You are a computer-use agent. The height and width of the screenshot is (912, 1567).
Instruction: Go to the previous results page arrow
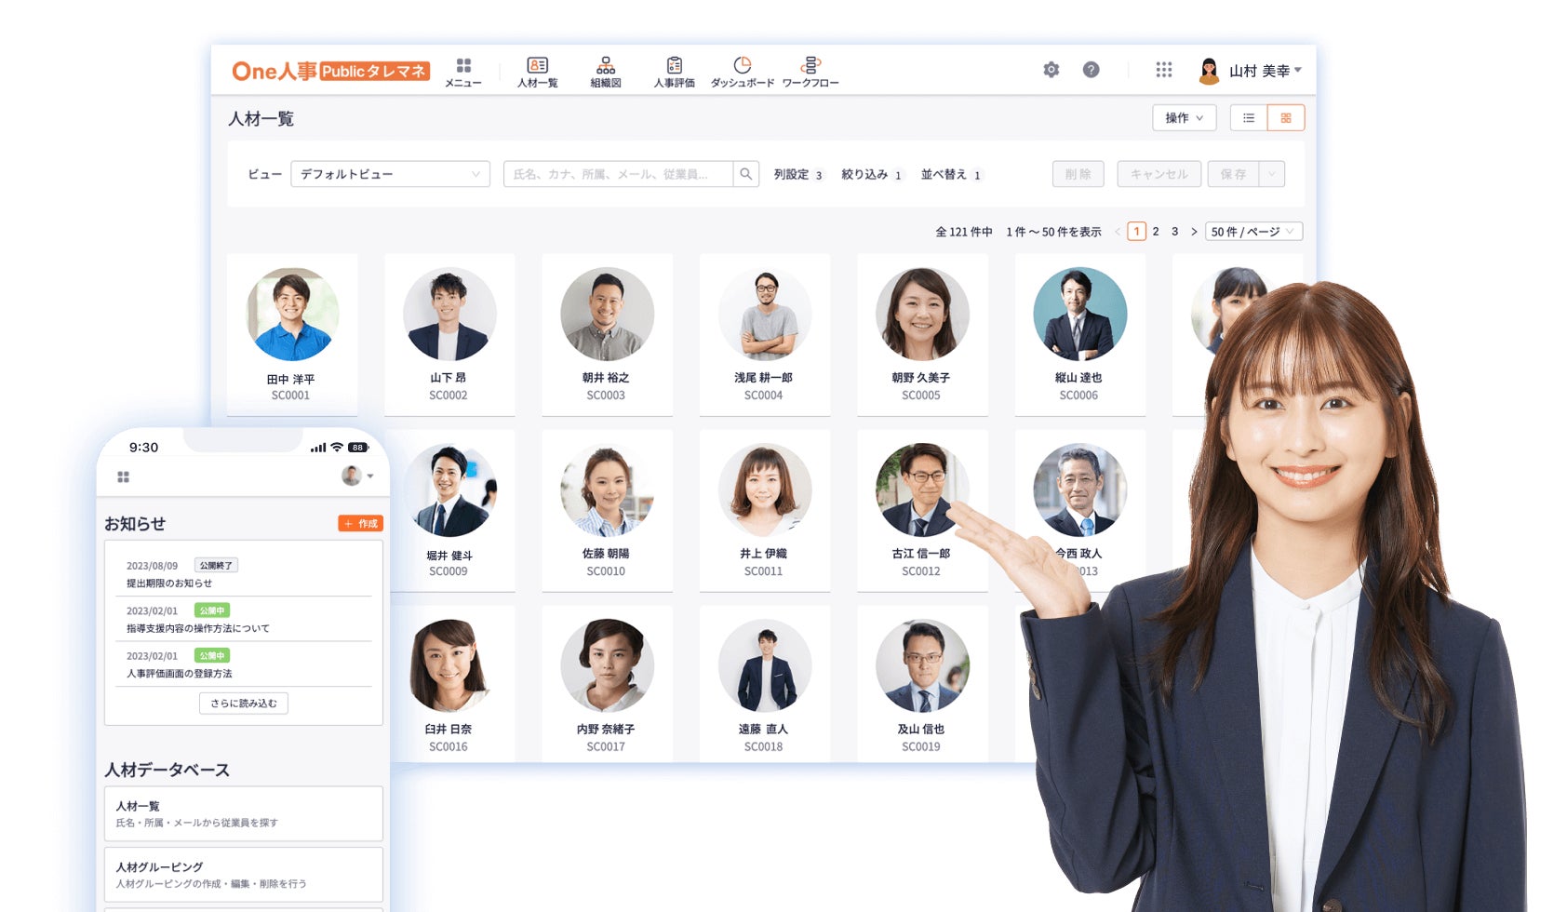tap(1118, 232)
